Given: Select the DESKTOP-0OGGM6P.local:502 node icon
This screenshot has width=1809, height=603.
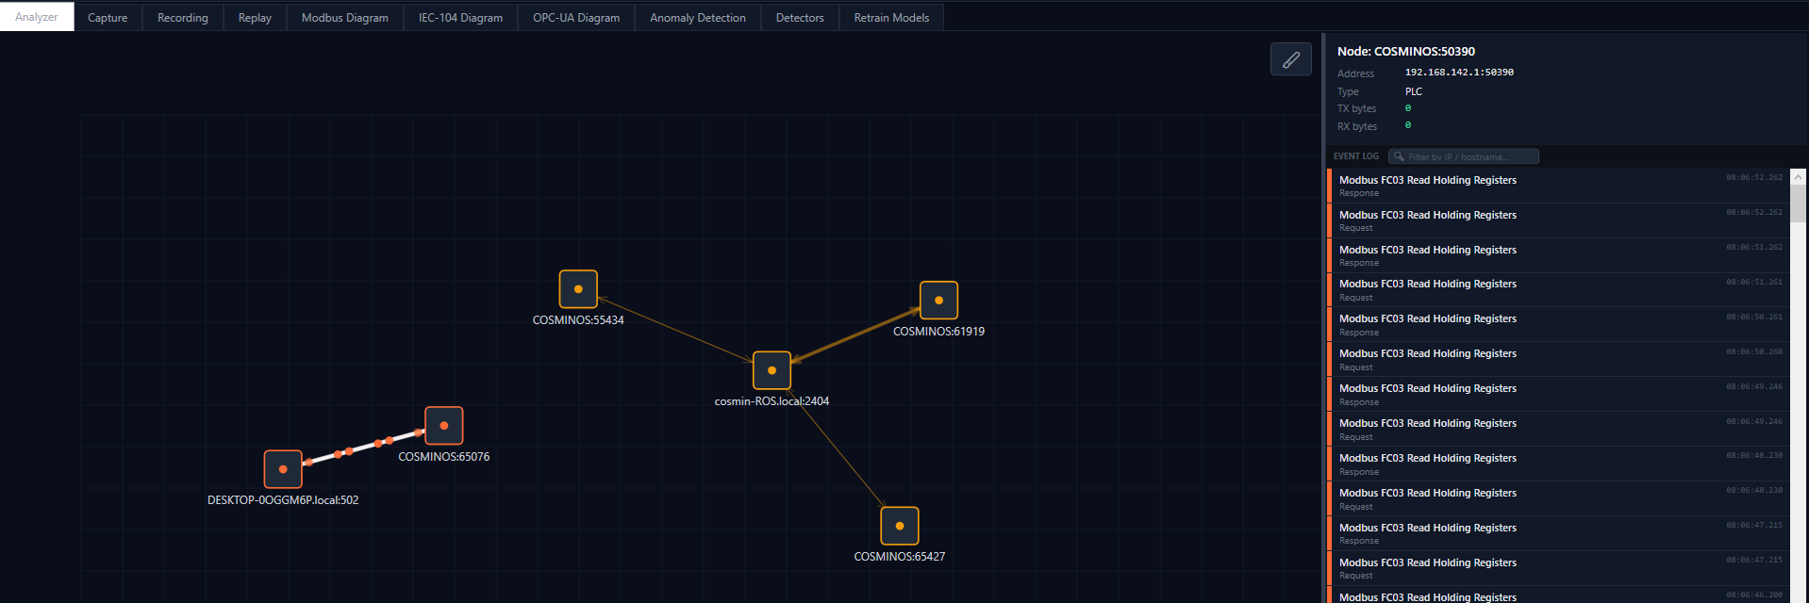Looking at the screenshot, I should point(283,469).
